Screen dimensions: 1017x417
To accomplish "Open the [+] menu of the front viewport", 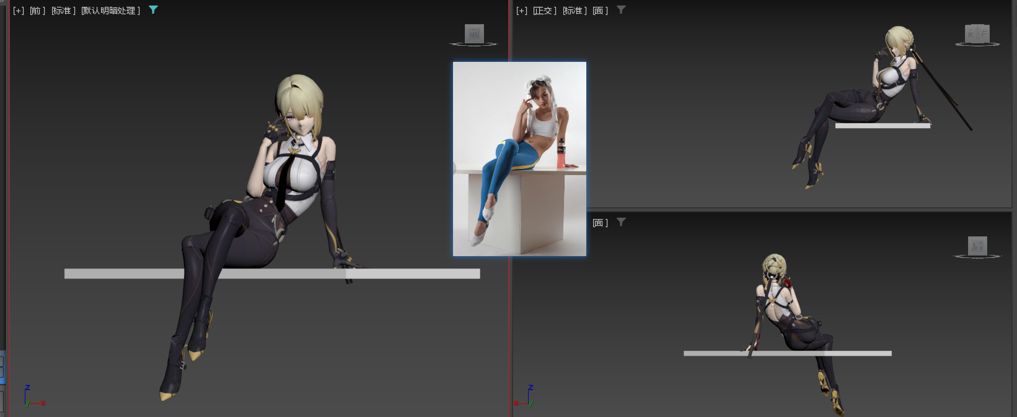I will point(19,11).
